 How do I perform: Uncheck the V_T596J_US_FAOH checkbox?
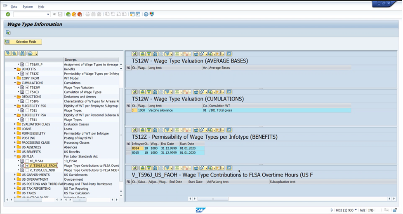pyautogui.click(x=27, y=165)
